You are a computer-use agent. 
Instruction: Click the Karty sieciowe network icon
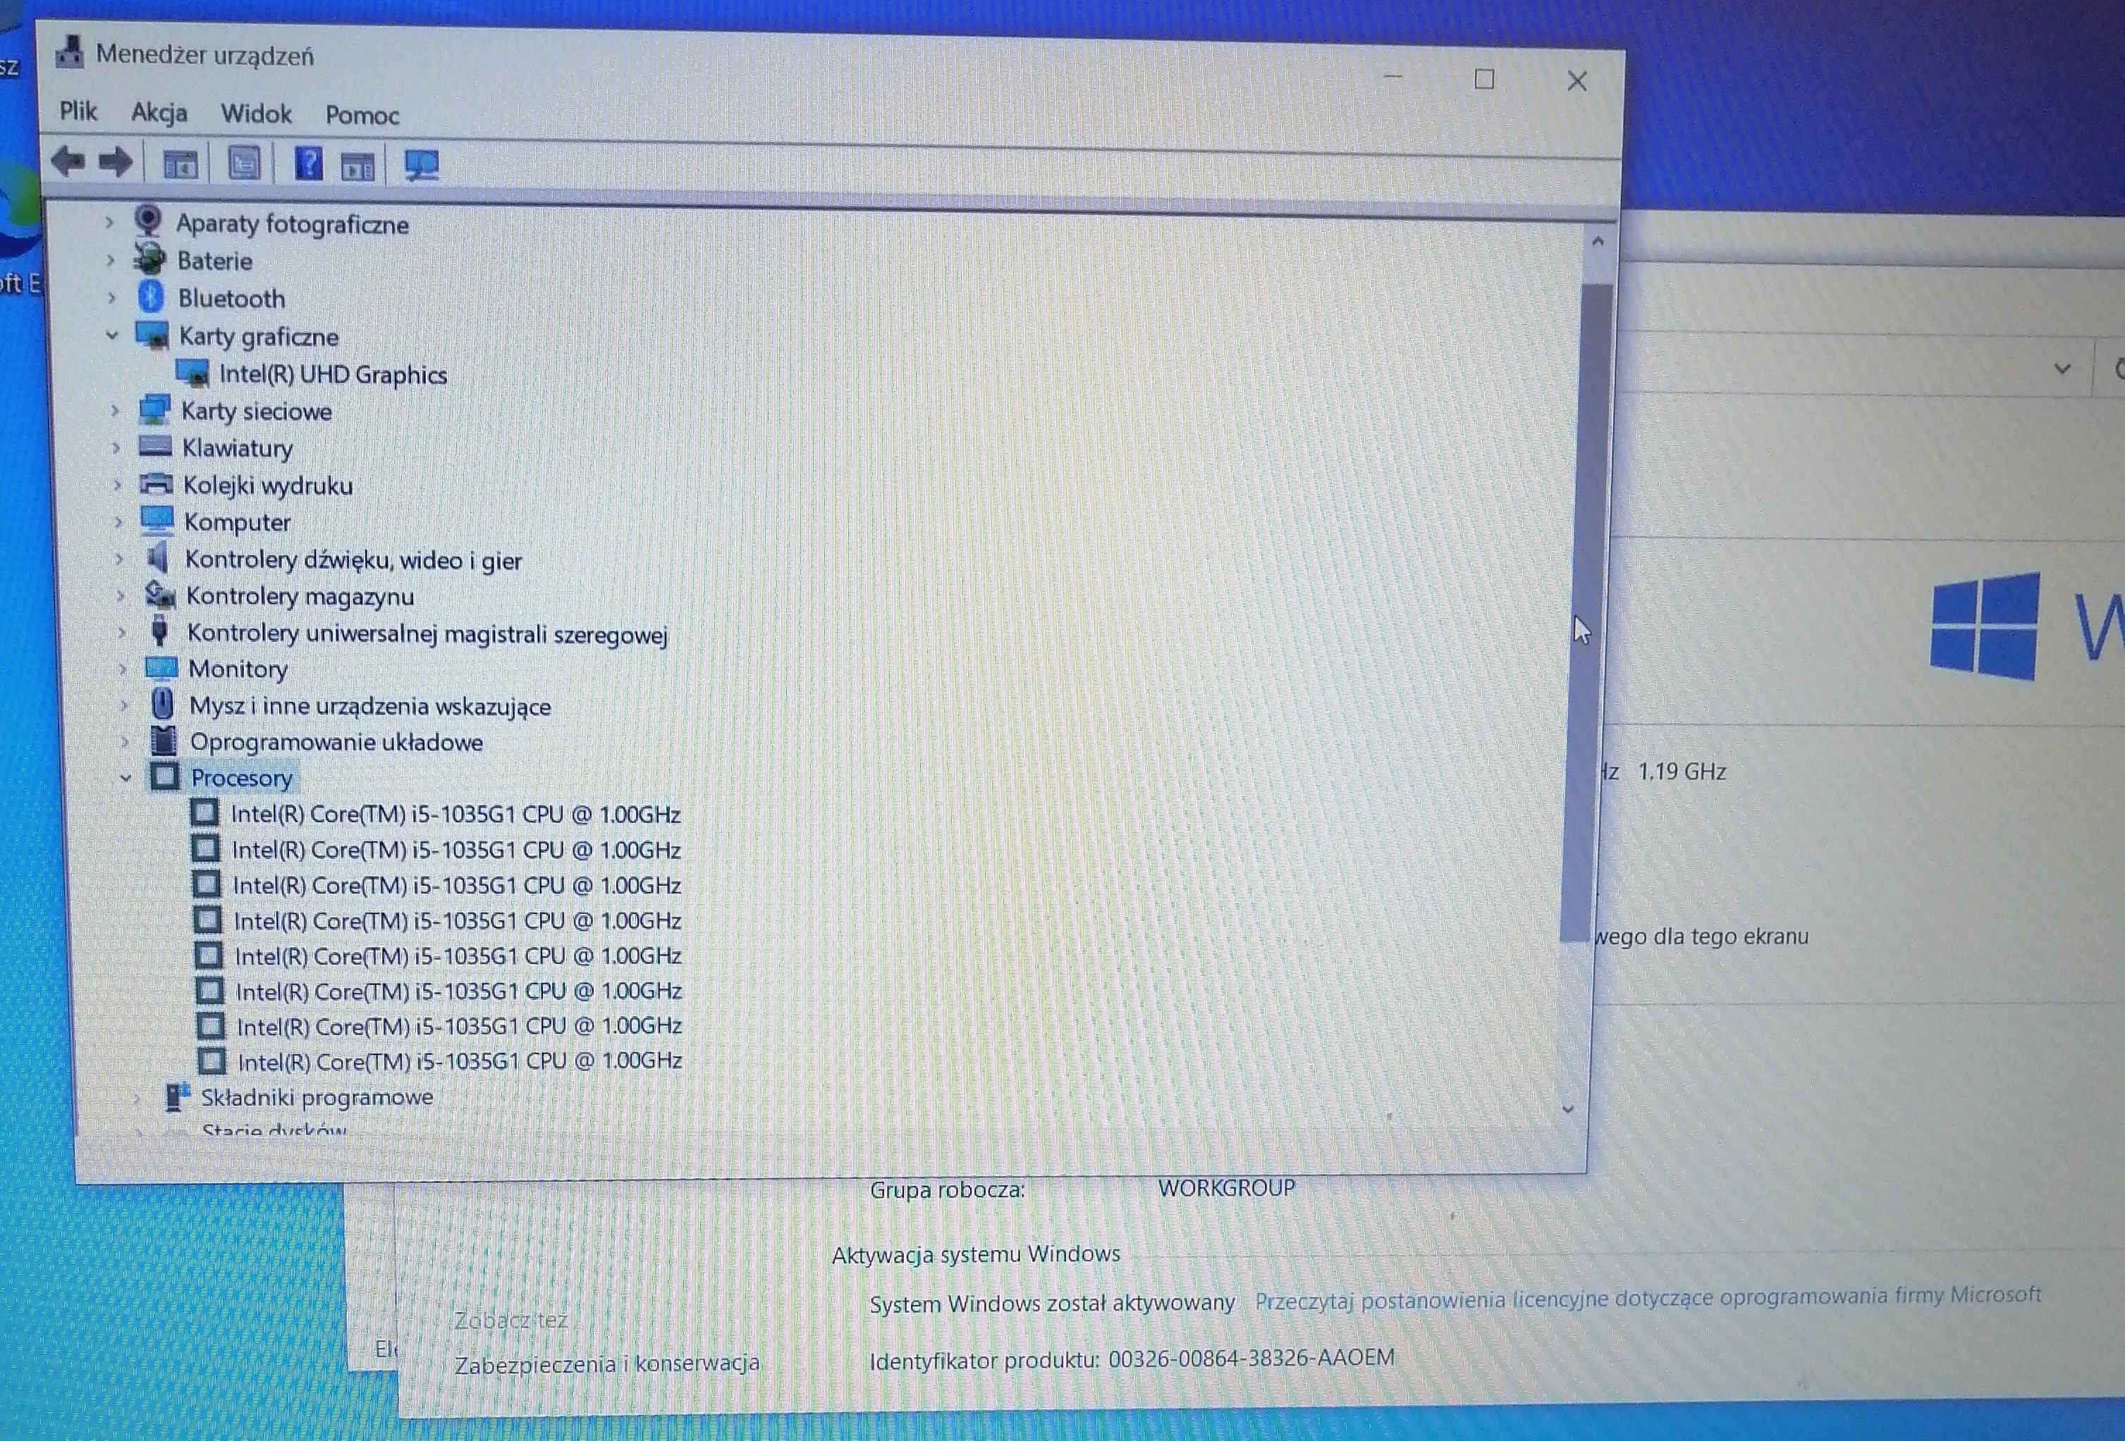(154, 409)
